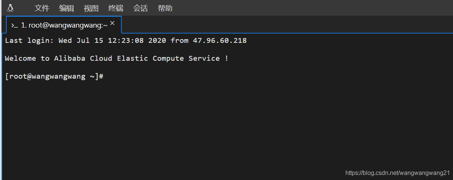Expand the 视图 menu
The image size is (453, 180).
click(91, 8)
